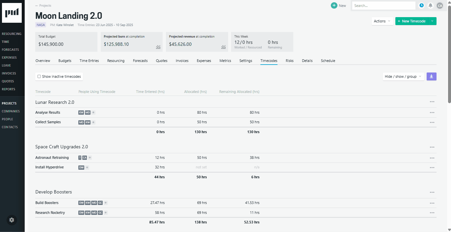The height and width of the screenshot is (232, 451).
Task: Open the Hide / show / group dropdown
Action: click(x=403, y=76)
